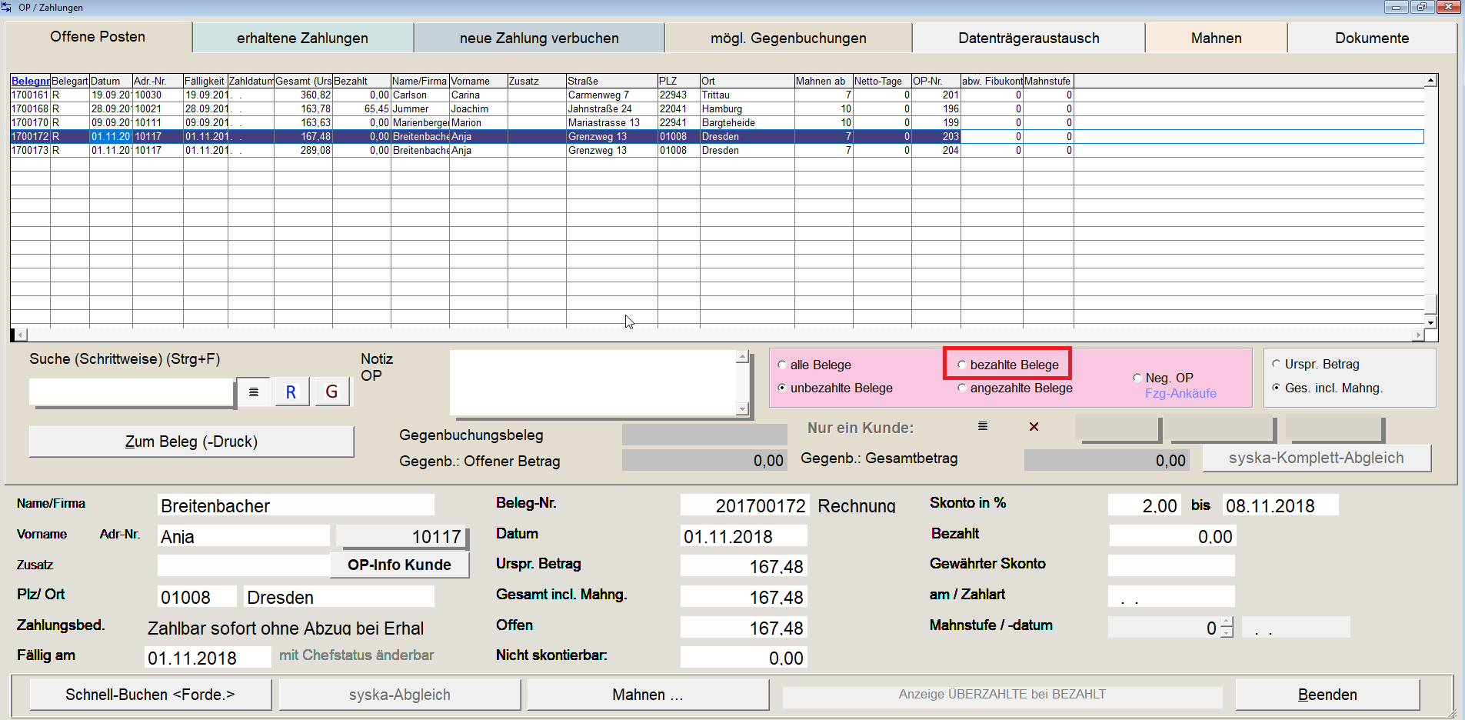Click Belegnr column header to sort
Screen dimensions: 1465x720
31,81
